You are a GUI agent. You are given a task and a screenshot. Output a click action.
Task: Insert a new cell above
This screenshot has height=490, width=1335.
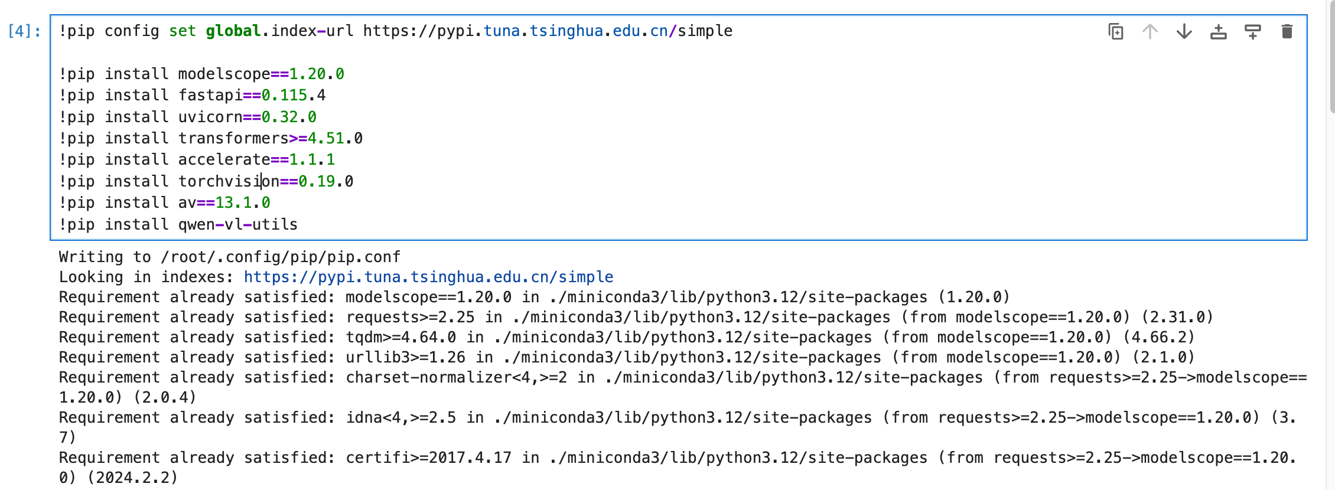(x=1218, y=31)
